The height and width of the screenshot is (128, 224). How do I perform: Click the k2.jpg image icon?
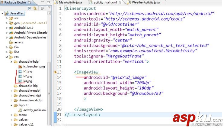click(21, 76)
